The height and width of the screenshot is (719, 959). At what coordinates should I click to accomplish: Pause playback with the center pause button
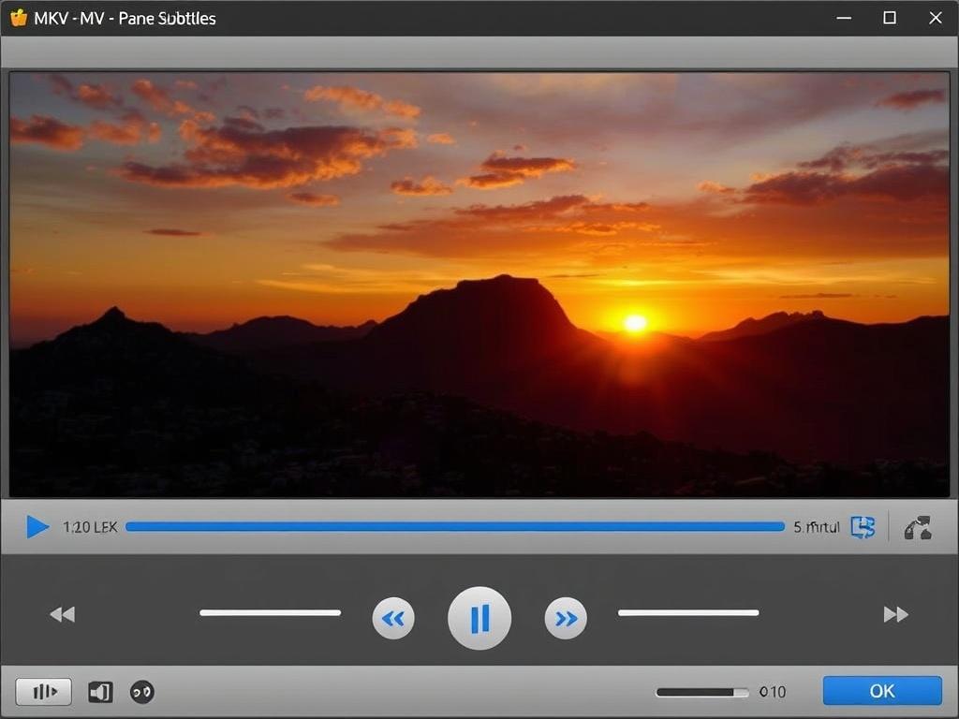point(479,618)
